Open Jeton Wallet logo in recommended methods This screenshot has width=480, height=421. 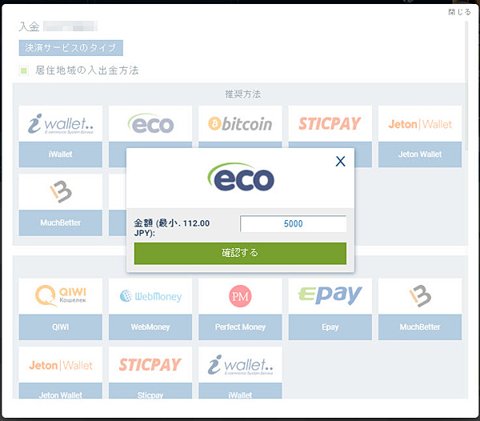tap(420, 124)
